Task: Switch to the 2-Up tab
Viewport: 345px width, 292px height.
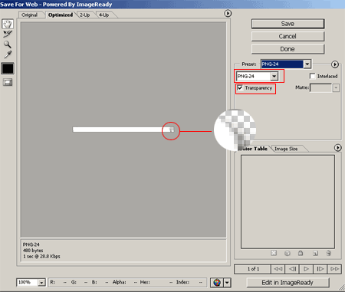Action: point(85,15)
